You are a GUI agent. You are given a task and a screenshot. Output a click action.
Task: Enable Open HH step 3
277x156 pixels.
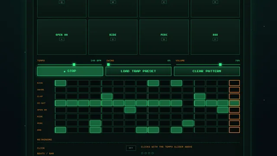click(x=84, y=110)
